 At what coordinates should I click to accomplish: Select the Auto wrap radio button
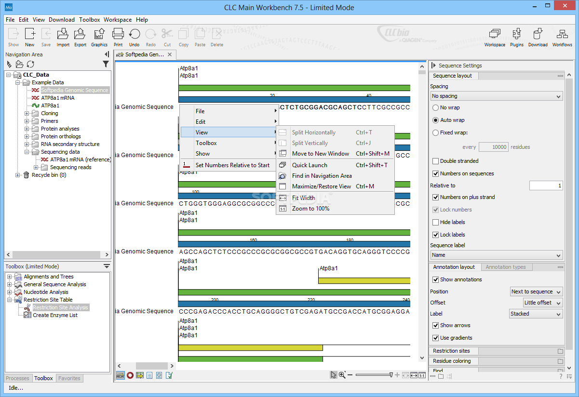436,120
